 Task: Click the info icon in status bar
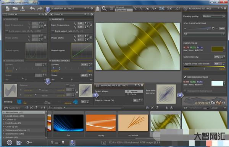click(x=104, y=143)
